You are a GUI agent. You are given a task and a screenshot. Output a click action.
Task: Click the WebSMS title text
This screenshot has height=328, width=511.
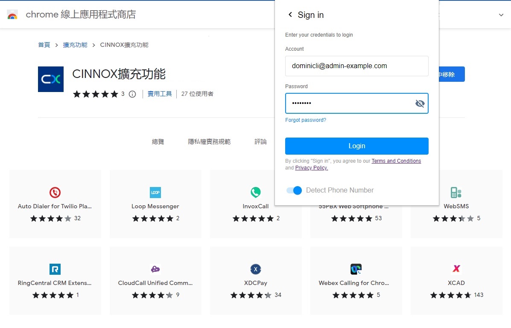[456, 207]
